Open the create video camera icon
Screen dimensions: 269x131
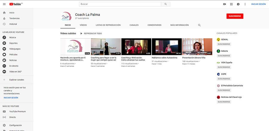coord(224,4)
